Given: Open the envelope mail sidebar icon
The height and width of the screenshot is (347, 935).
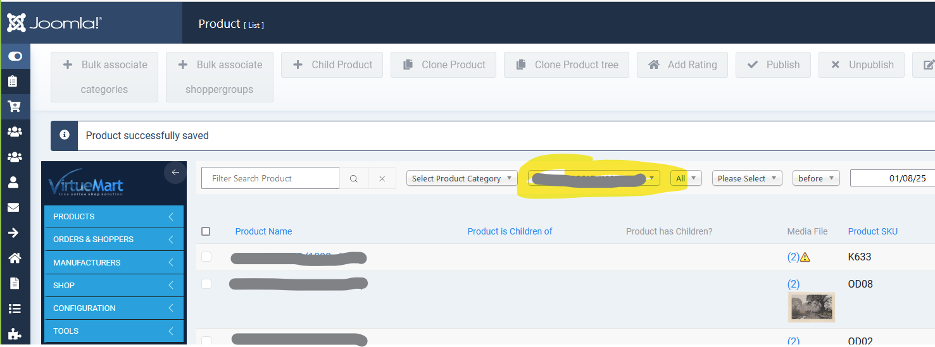Looking at the screenshot, I should click(x=14, y=207).
